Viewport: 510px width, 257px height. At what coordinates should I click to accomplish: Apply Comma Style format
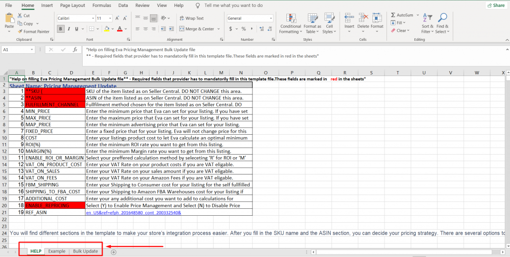click(x=252, y=29)
